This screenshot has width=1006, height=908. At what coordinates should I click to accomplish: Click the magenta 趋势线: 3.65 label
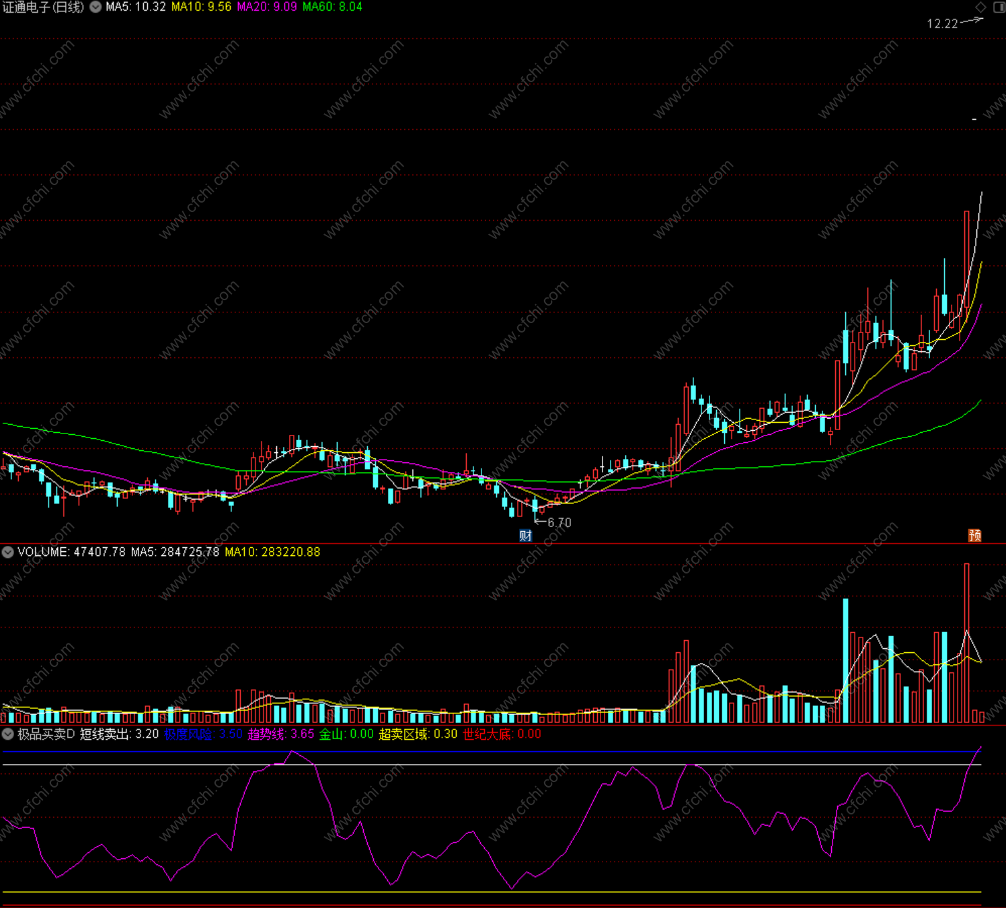281,734
